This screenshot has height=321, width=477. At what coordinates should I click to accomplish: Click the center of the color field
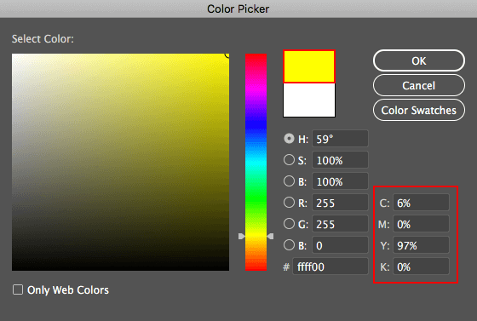pyautogui.click(x=120, y=162)
